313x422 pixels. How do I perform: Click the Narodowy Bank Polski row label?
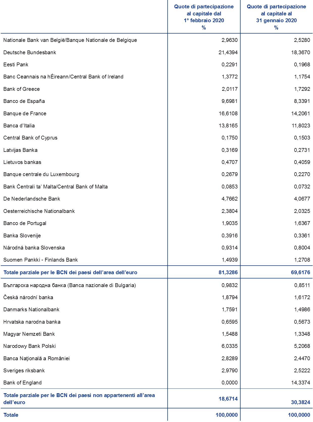pos(29,346)
